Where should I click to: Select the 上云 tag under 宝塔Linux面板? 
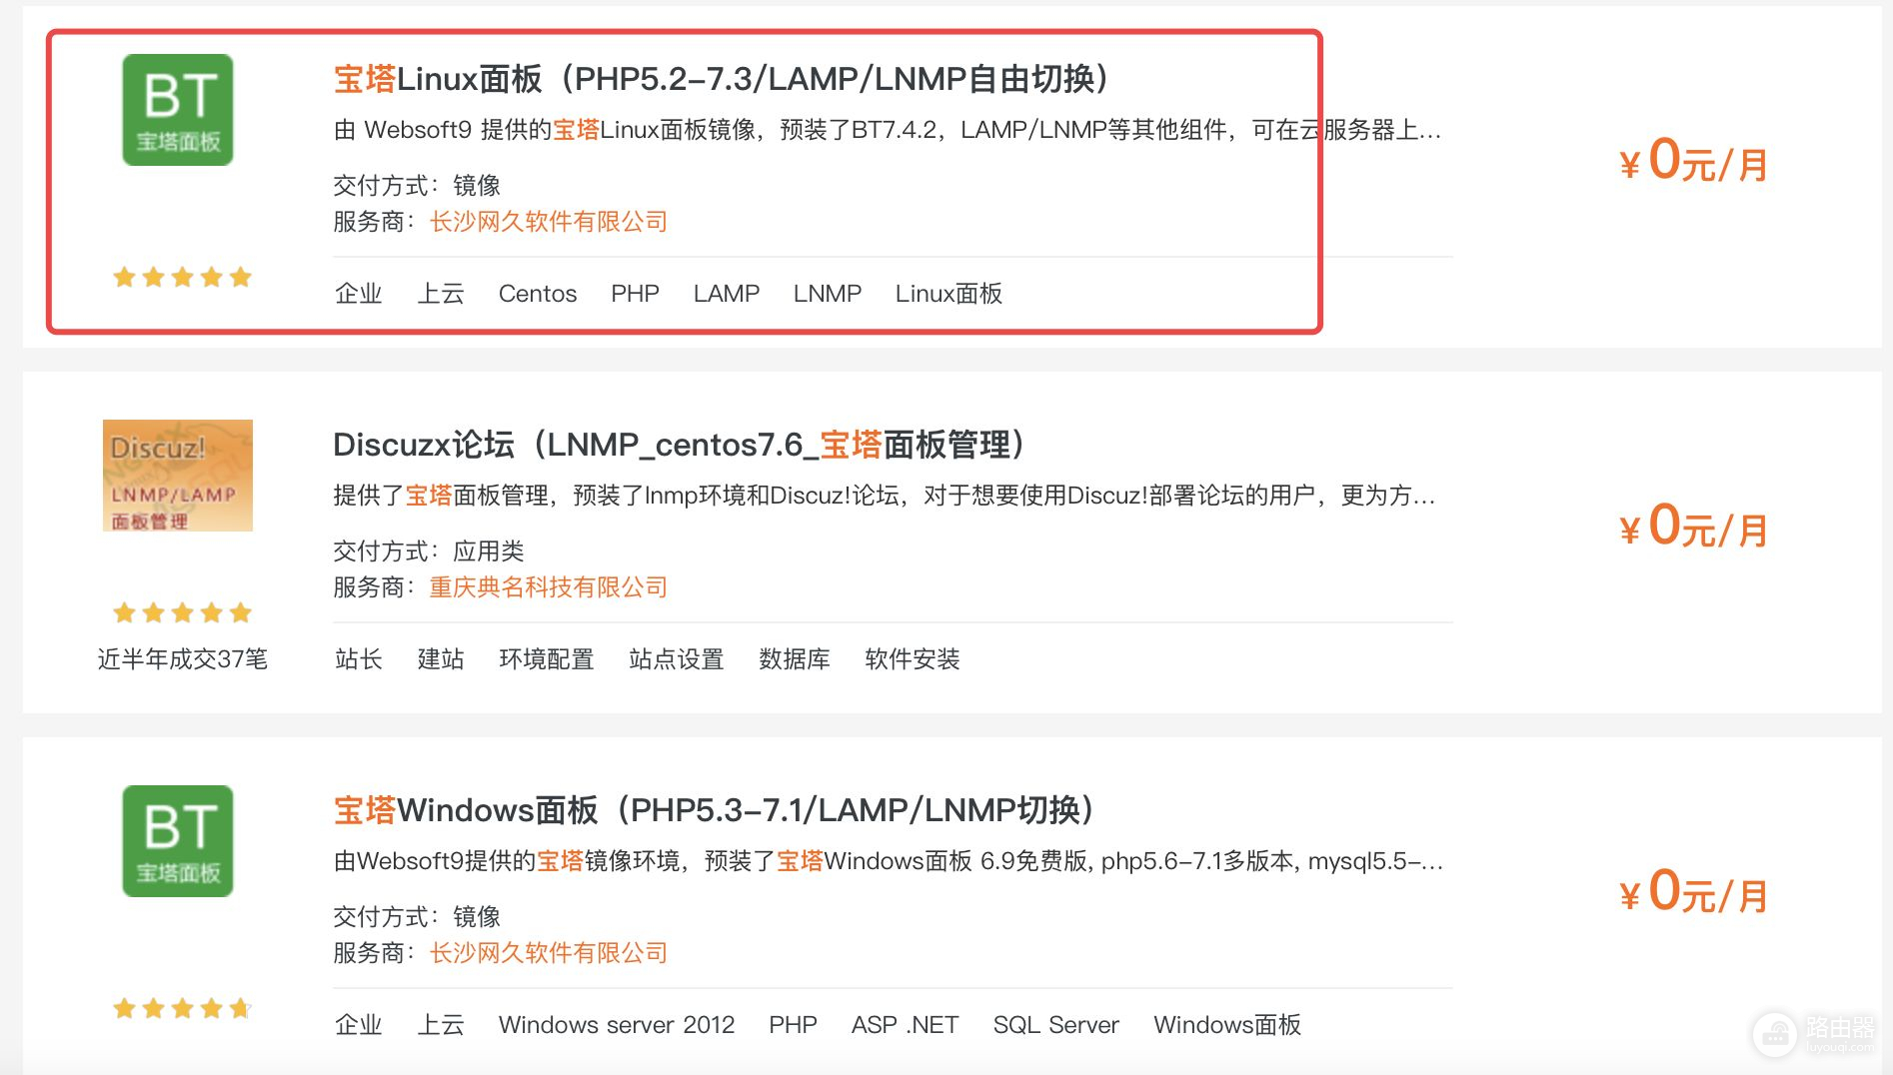(441, 294)
